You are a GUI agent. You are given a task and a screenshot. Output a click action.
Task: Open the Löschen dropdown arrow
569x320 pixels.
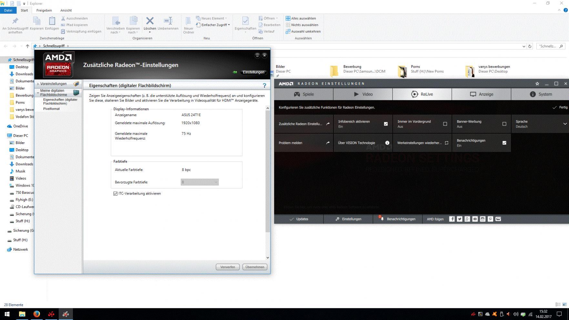[x=150, y=32]
